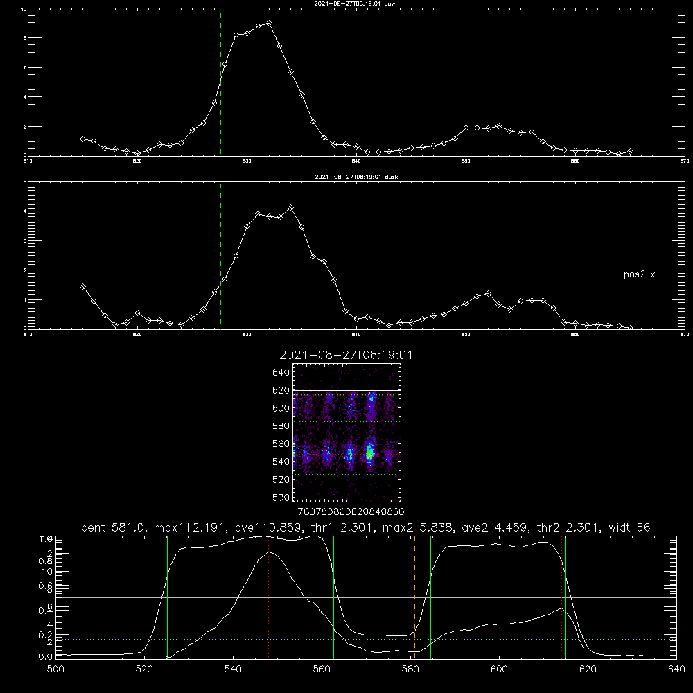Click the 10 label on dawn plot y-axis
Viewport: 693px width, 693px height.
click(24, 9)
